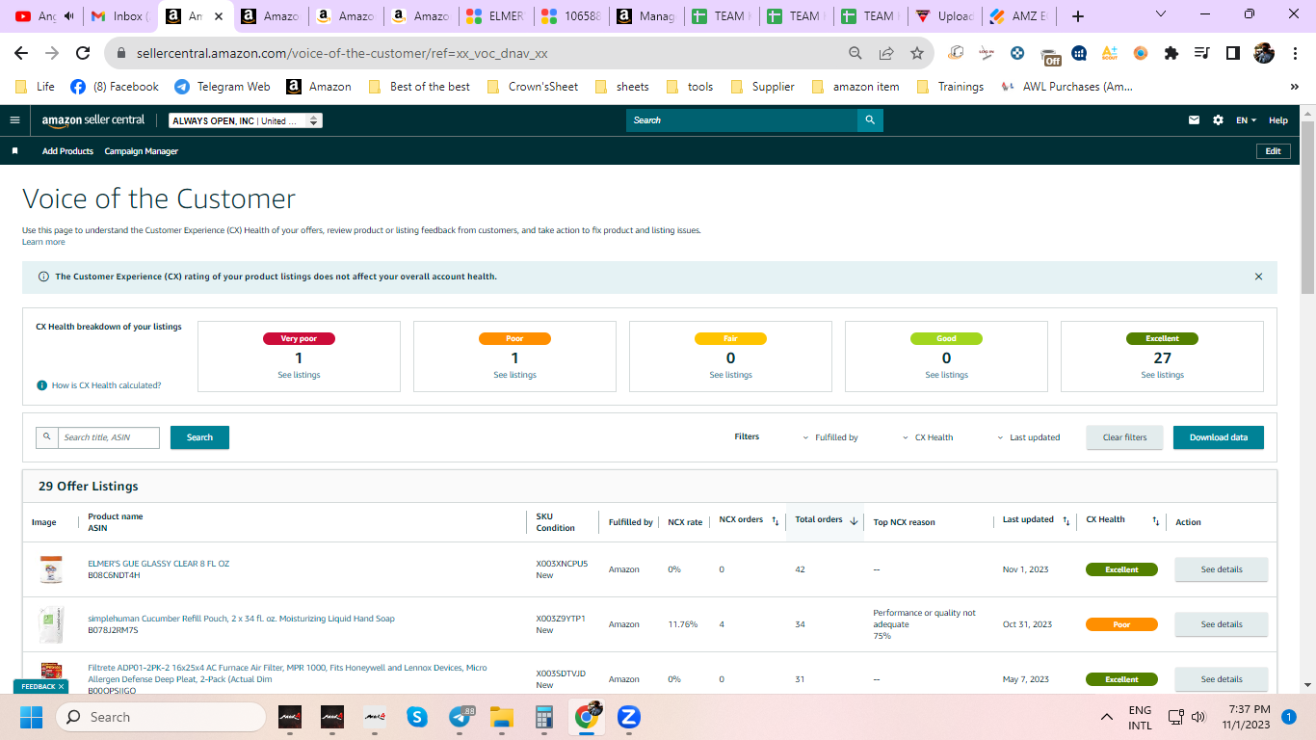Focus the Search title, ASIN input field
Viewport: 1316px width, 740px height.
(109, 437)
